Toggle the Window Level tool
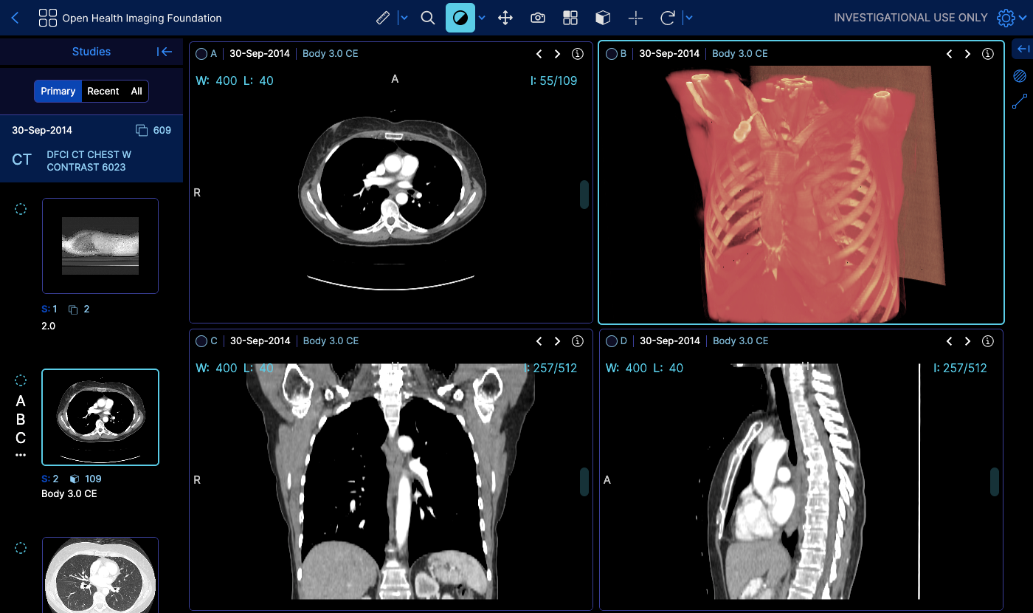Viewport: 1033px width, 613px height. coord(460,18)
